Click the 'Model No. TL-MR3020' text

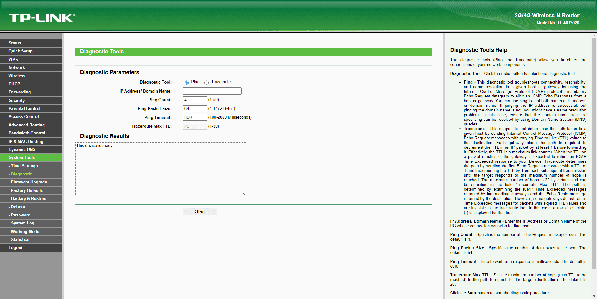tap(558, 23)
